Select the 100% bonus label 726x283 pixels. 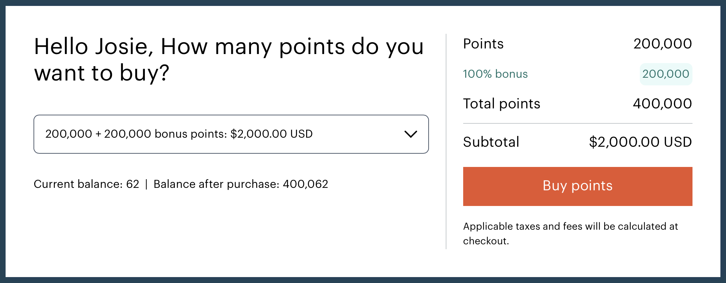click(x=495, y=74)
